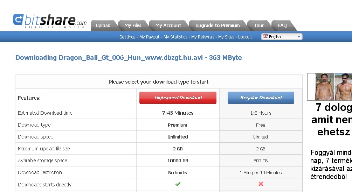Open the Settings link
This screenshot has height=192, width=352.
[127, 37]
